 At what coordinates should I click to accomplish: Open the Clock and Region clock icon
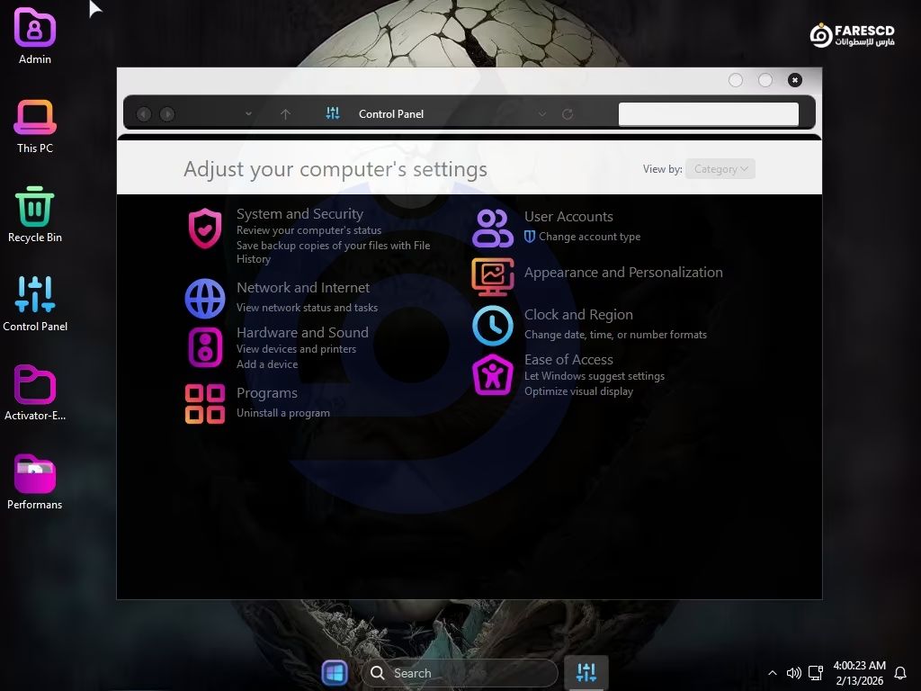(493, 326)
